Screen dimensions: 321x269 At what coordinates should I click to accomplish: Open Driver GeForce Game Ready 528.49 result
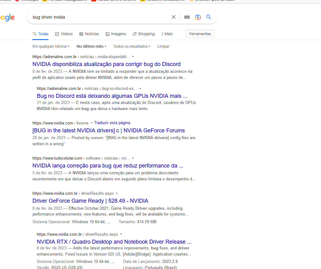pos(90,201)
